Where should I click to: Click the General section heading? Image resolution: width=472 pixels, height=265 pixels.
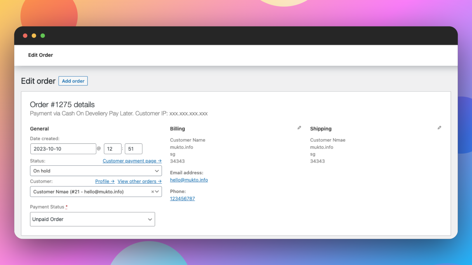39,129
